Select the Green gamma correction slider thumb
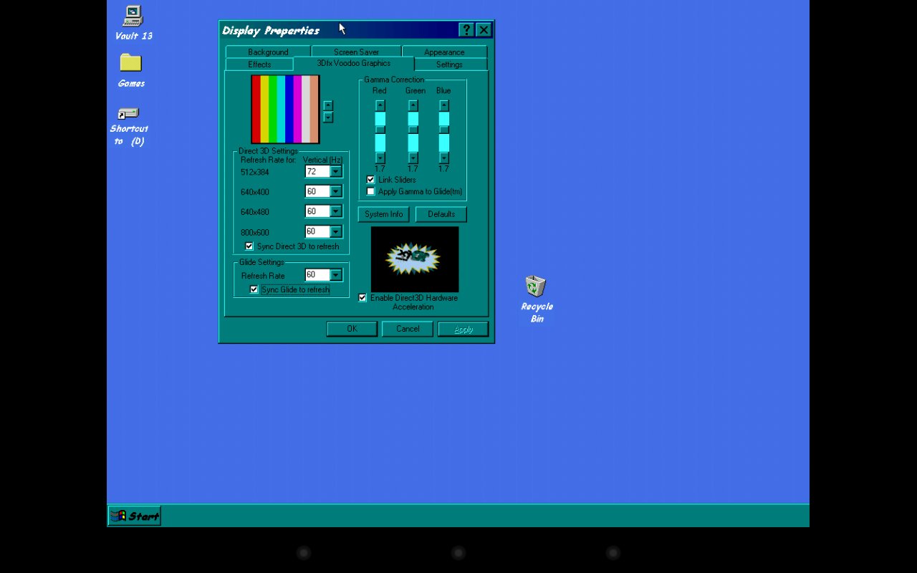The height and width of the screenshot is (573, 917). 413,130
